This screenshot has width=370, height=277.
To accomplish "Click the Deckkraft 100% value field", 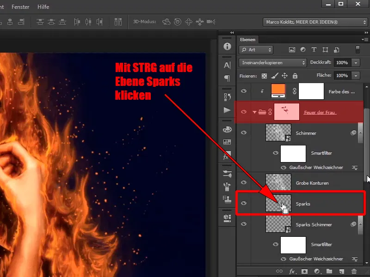I will click(x=342, y=63).
